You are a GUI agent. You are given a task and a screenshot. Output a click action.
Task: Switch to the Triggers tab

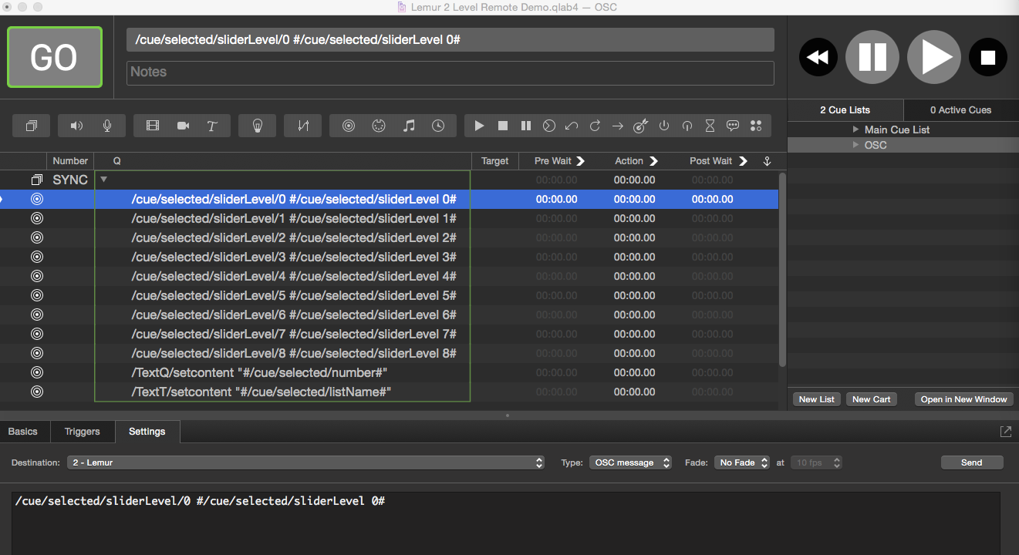82,432
